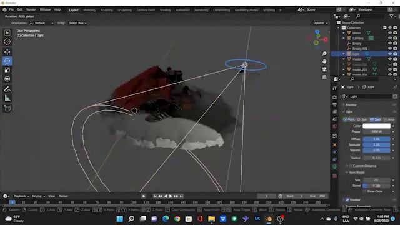Uncheck the Collection exclude checkbox
Viewport: 400px width, 225px height.
(x=385, y=27)
